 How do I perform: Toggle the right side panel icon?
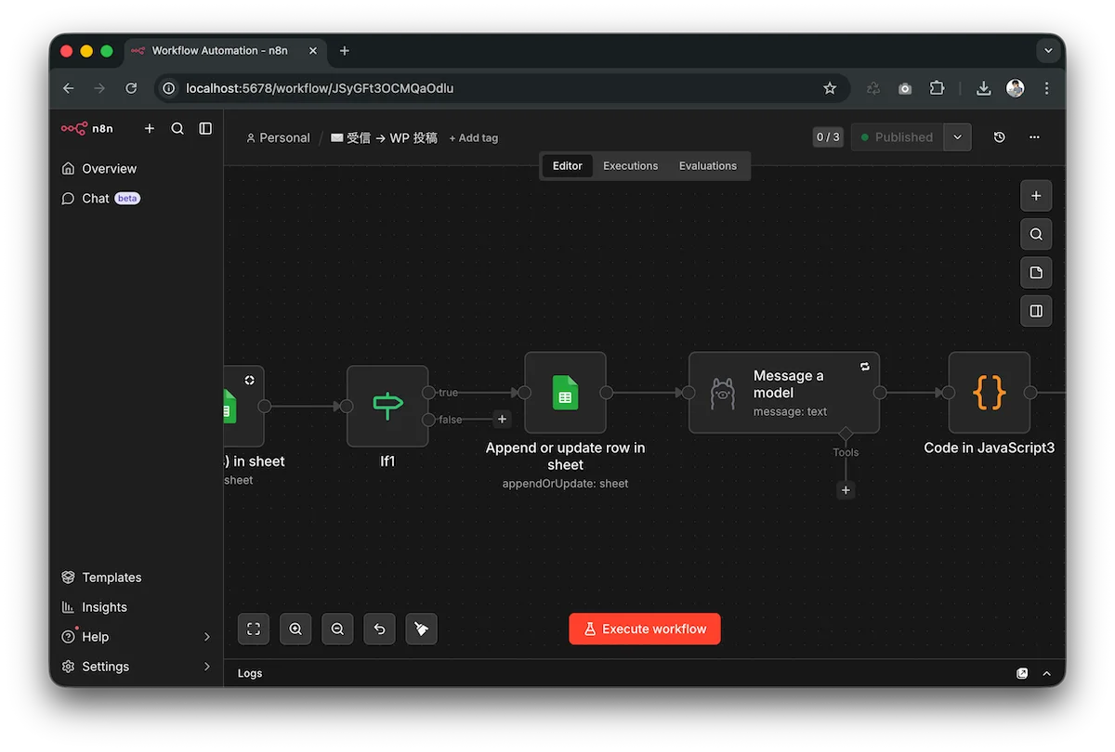tap(1036, 311)
